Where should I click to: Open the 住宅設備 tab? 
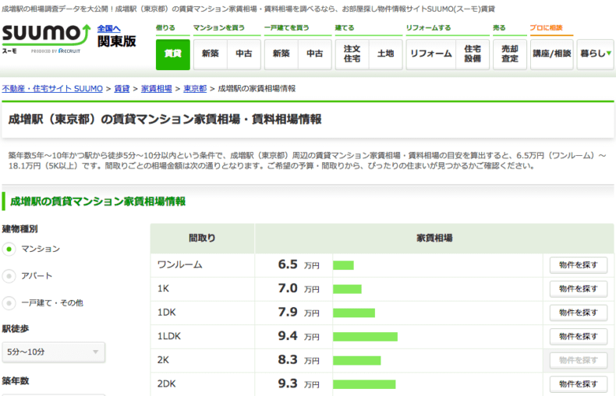(473, 55)
